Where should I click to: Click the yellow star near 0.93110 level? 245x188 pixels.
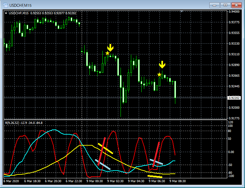[x=107, y=53]
